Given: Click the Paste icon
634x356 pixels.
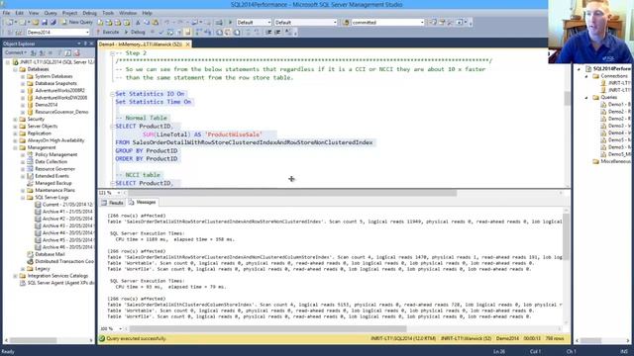Looking at the screenshot, I should pos(156,22).
